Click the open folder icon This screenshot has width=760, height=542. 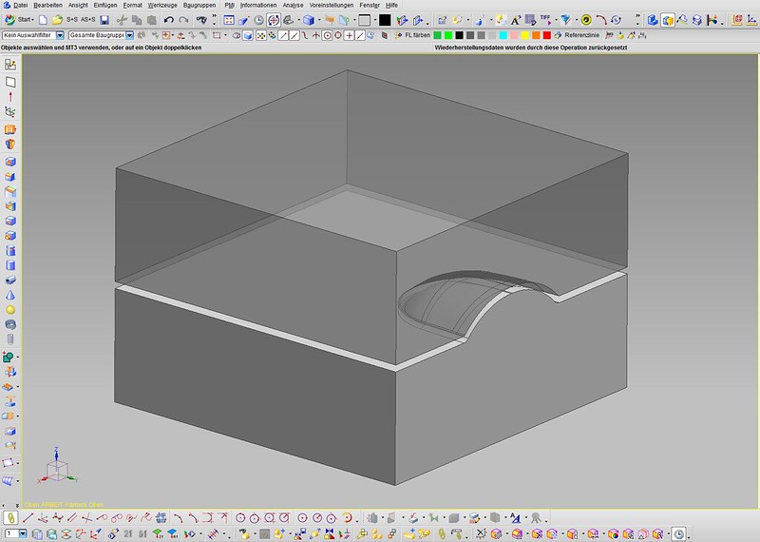[57, 20]
